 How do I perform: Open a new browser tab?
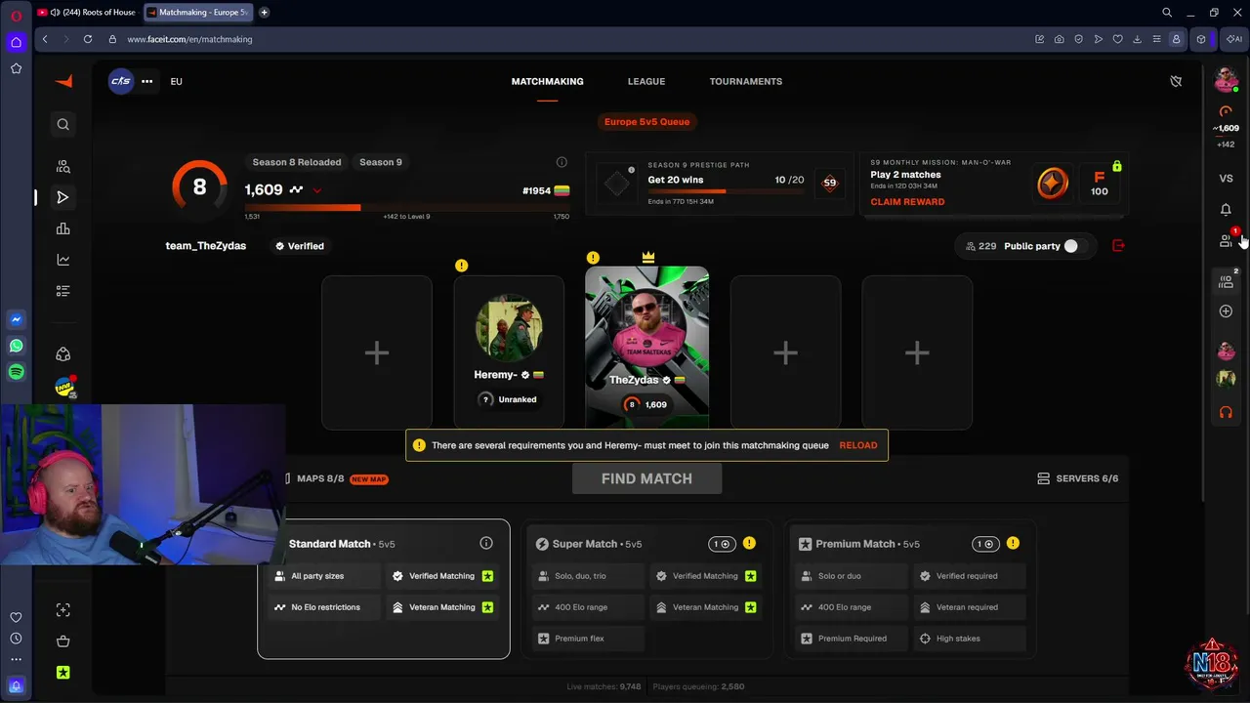click(x=264, y=12)
